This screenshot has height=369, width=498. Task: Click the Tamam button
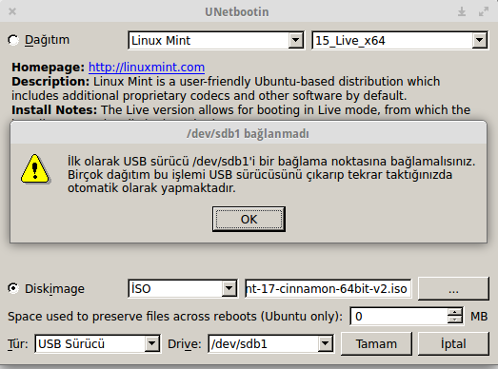376,343
